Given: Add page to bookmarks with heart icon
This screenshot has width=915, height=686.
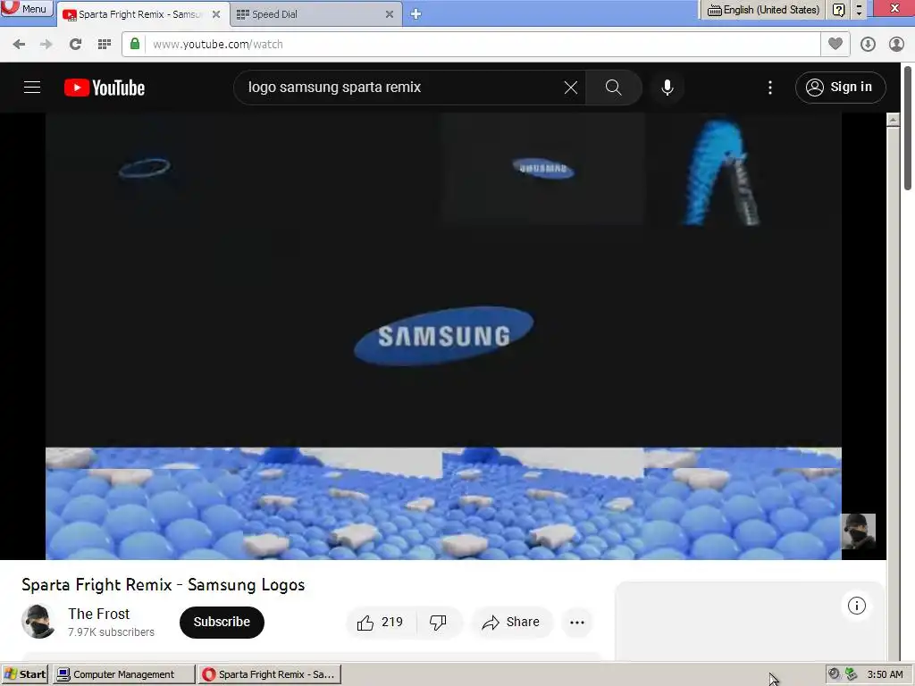Looking at the screenshot, I should (x=835, y=45).
